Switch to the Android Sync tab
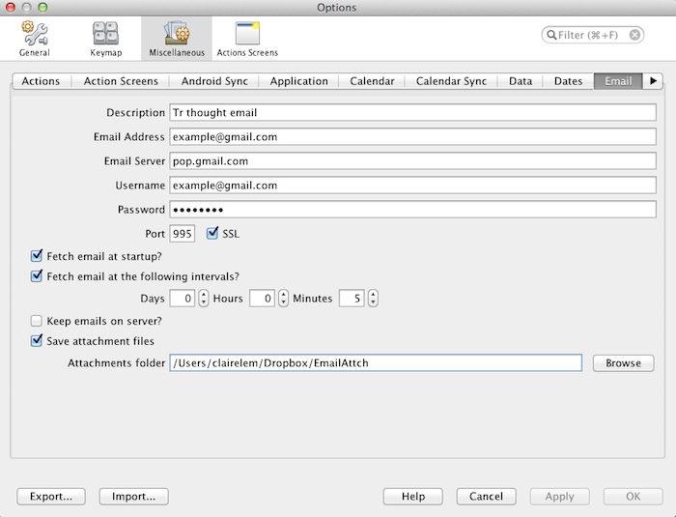The width and height of the screenshot is (676, 517). tap(213, 81)
